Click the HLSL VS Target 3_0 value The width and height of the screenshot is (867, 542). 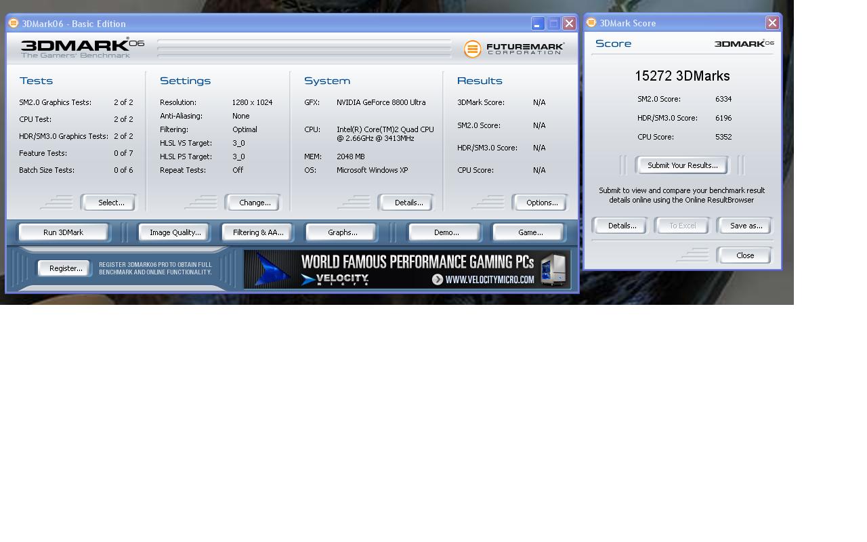tap(238, 143)
